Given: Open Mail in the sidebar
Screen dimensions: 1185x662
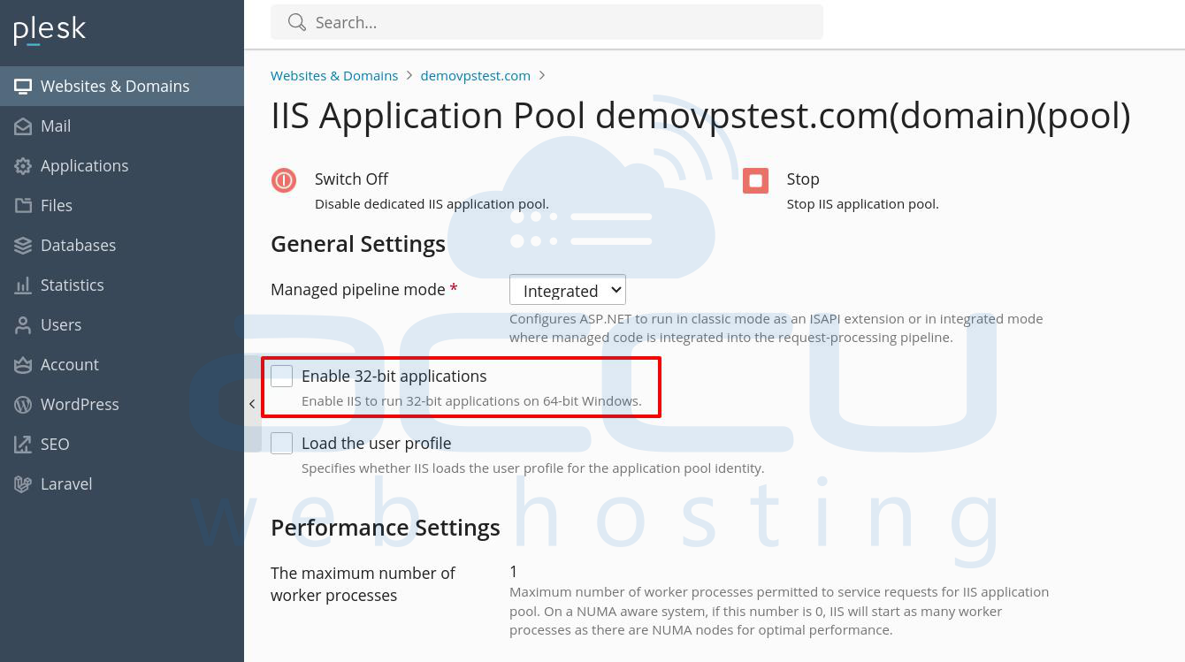Looking at the screenshot, I should tap(122, 126).
